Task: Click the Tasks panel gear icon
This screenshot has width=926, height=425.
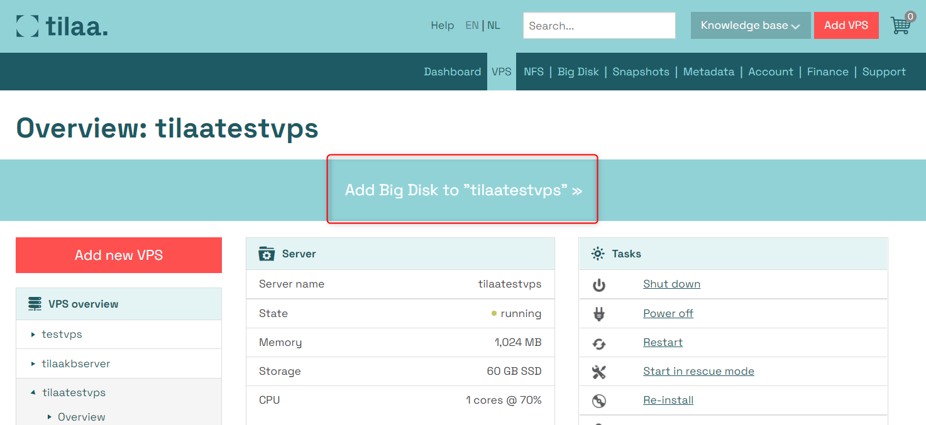Action: point(598,254)
